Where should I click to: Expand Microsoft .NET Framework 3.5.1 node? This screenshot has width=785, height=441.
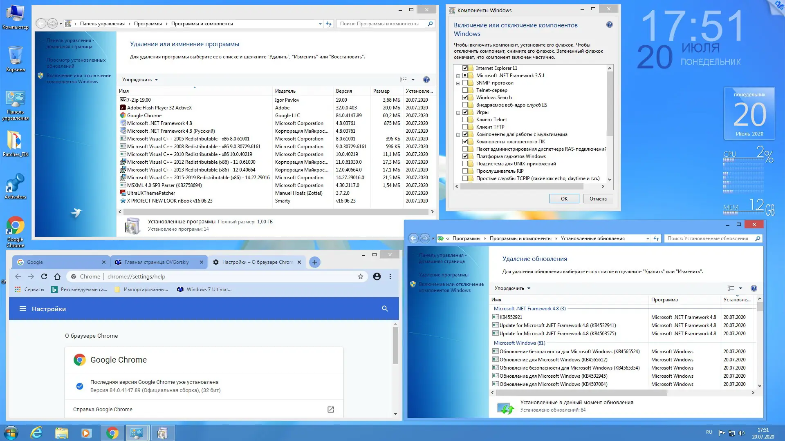(x=458, y=76)
